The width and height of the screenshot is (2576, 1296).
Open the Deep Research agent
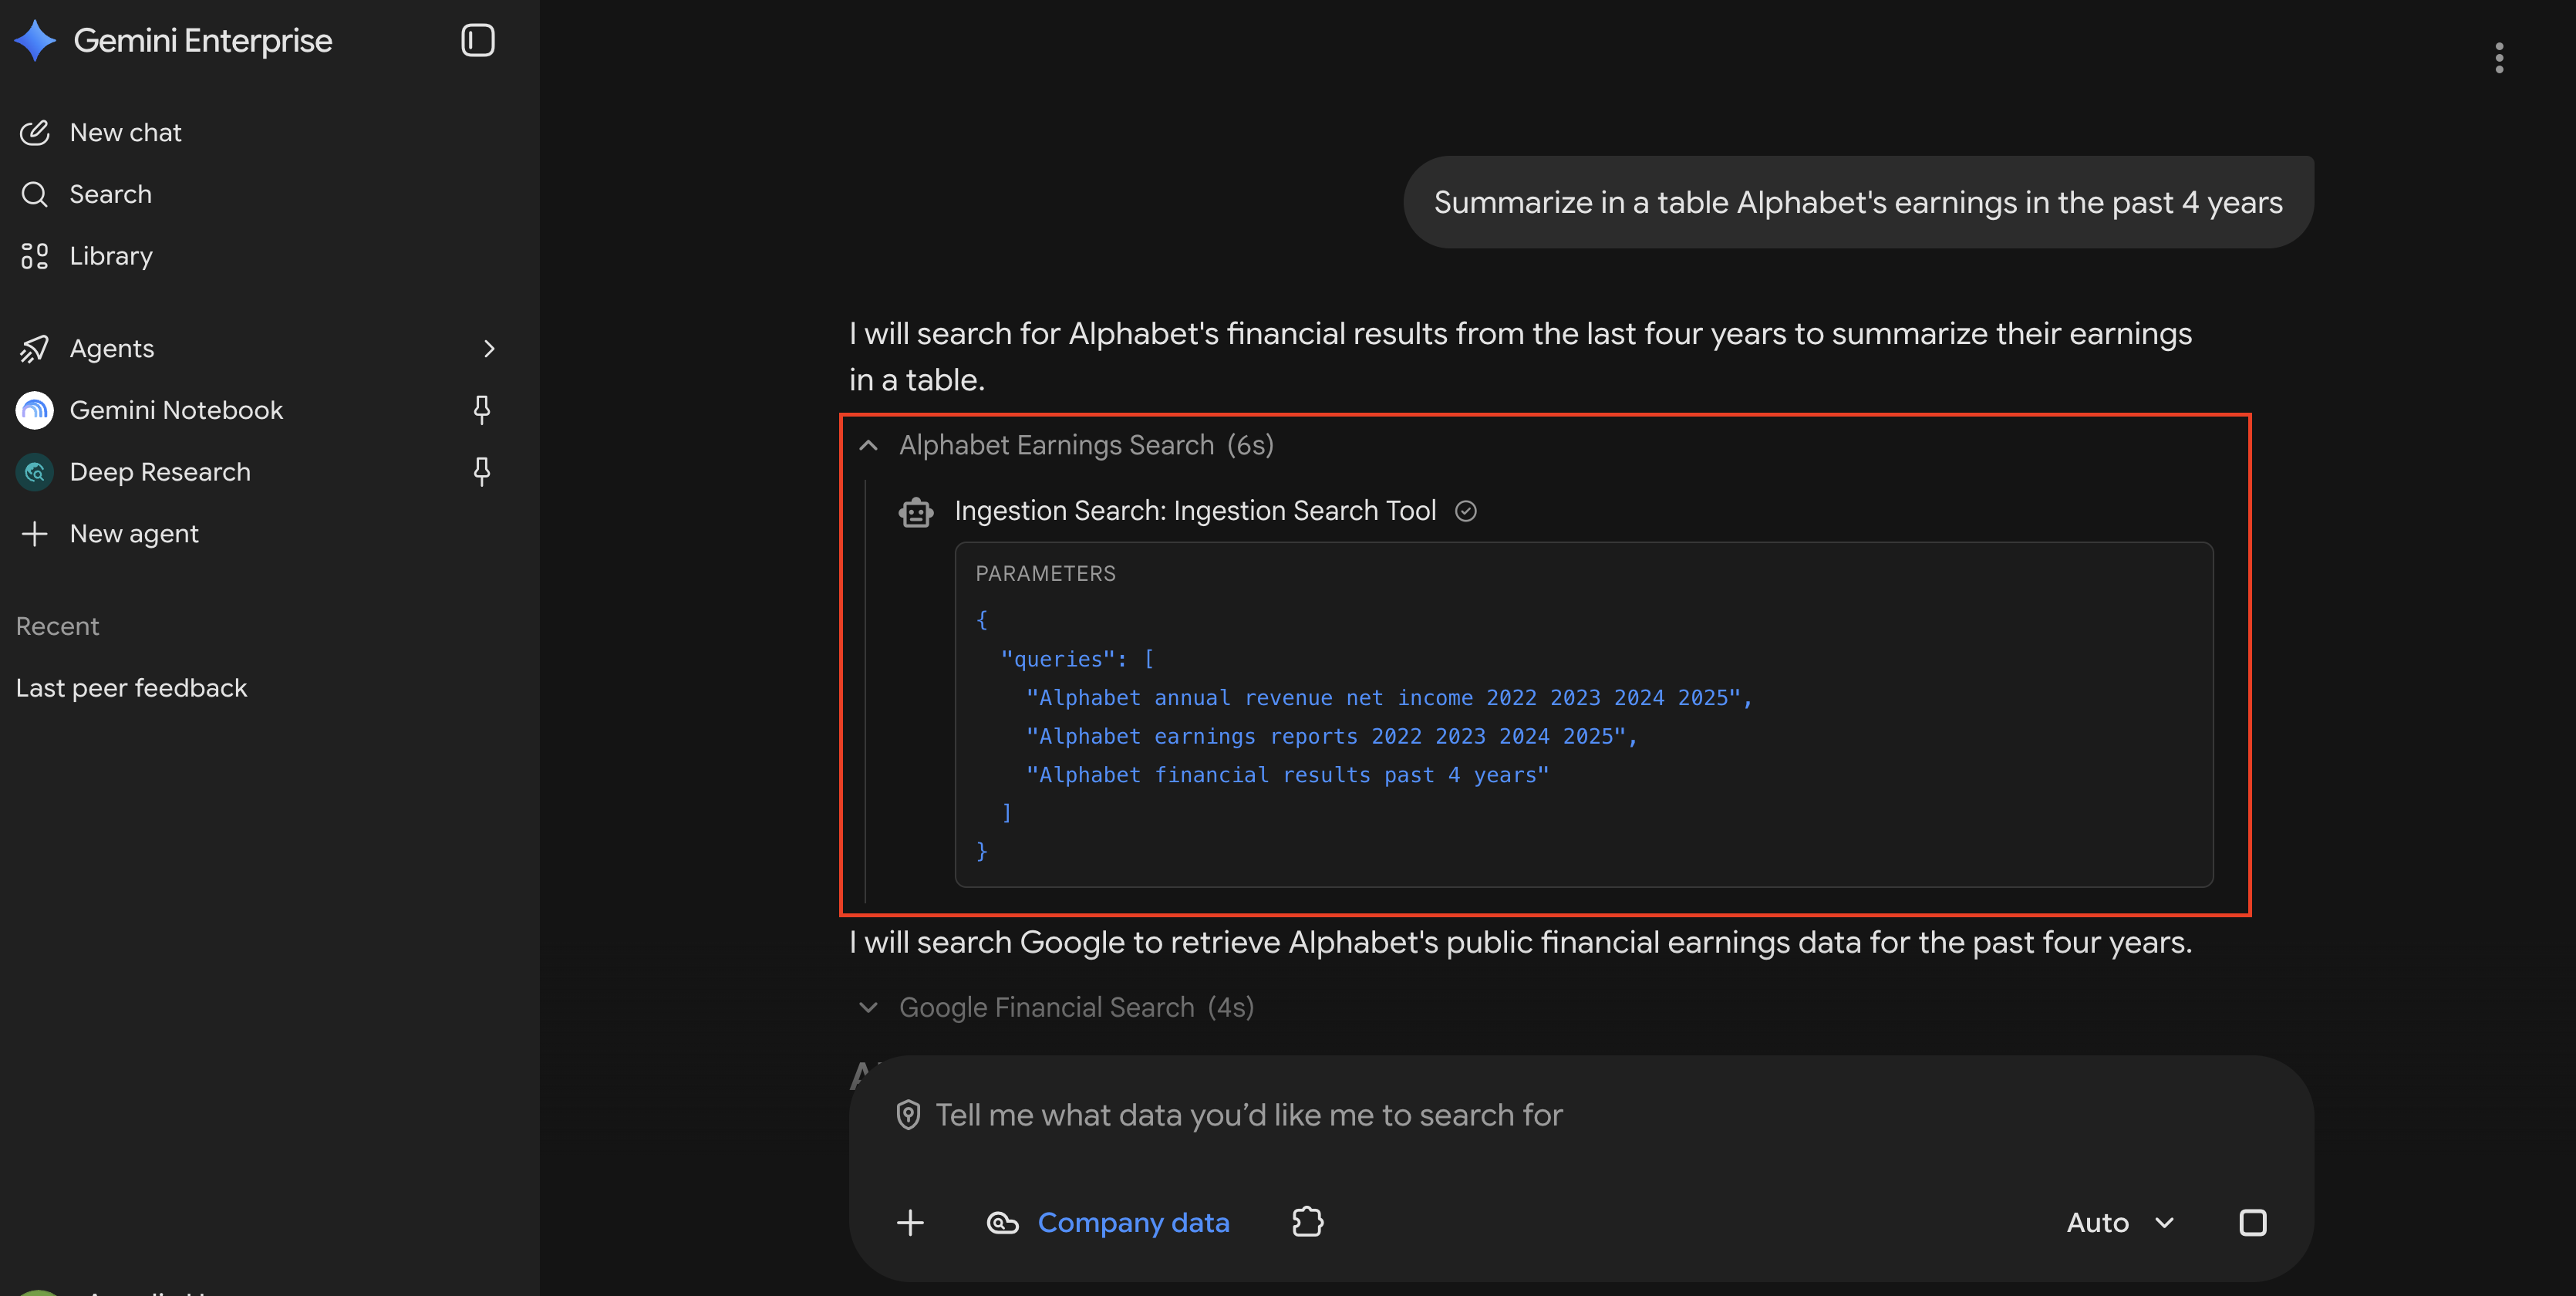[x=160, y=472]
